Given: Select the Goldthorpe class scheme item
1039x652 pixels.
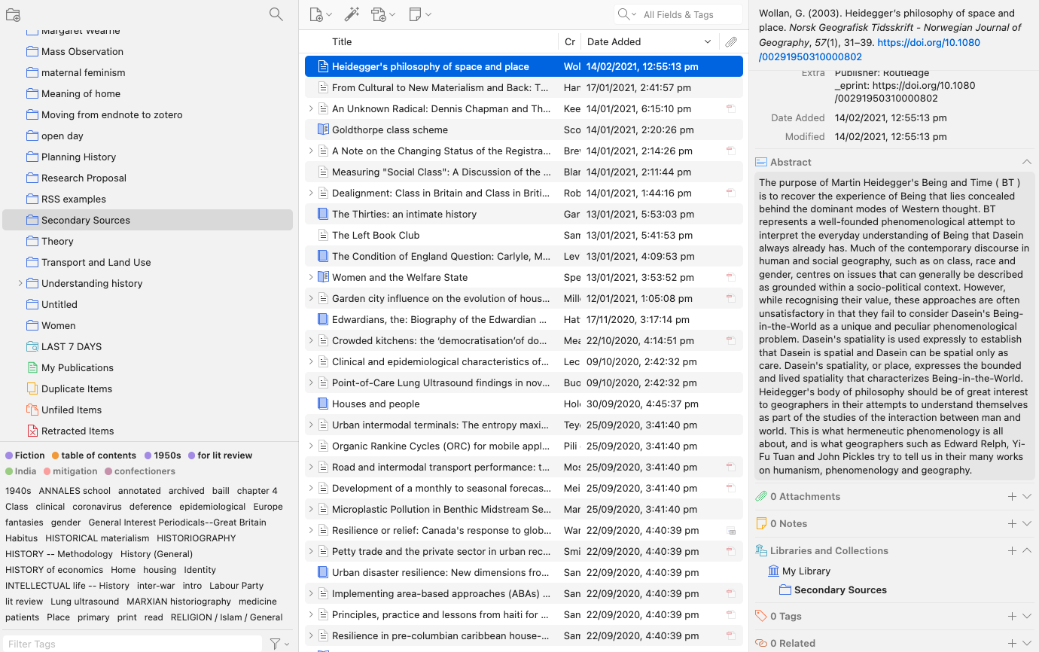Looking at the screenshot, I should (x=524, y=129).
